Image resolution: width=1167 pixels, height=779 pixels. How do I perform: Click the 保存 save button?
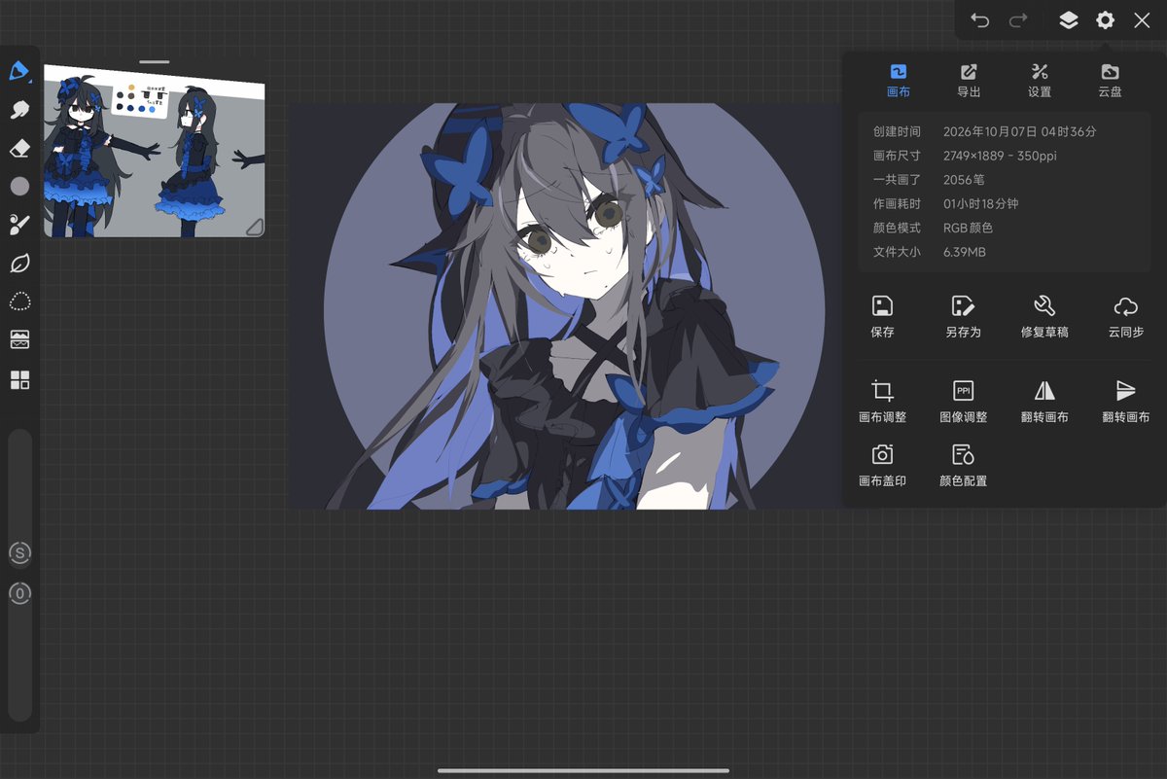(882, 317)
